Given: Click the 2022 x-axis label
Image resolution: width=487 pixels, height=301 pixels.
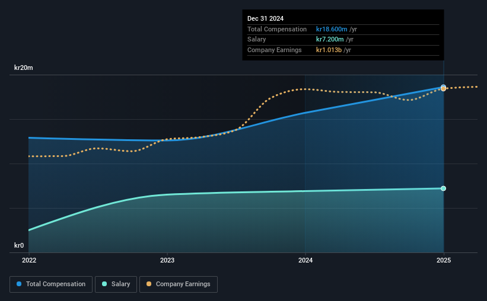Looking at the screenshot, I should pos(29,260).
